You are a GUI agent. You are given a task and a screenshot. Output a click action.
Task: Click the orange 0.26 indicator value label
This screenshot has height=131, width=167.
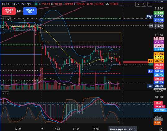157,123
